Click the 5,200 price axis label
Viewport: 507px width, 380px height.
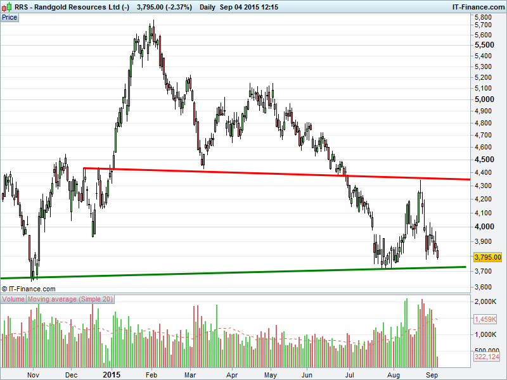click(x=483, y=77)
